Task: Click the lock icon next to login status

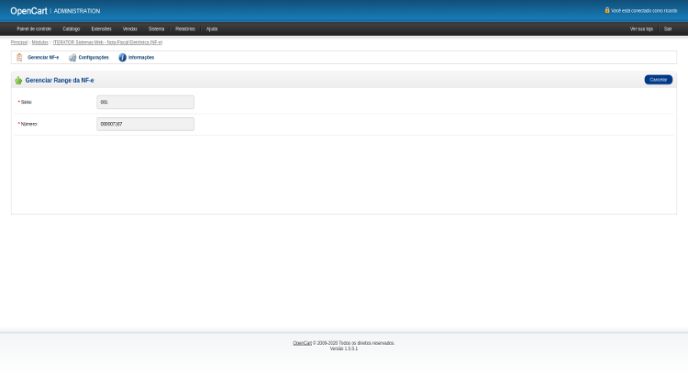Action: coord(607,10)
